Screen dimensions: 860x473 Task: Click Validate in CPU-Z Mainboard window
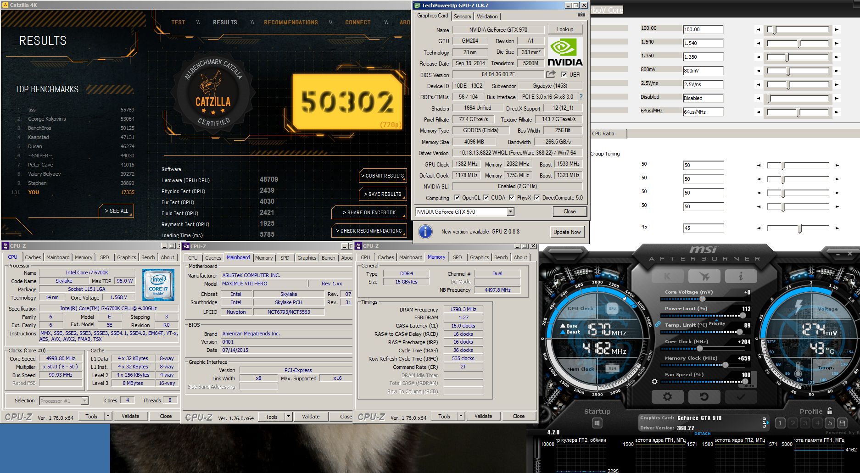pyautogui.click(x=311, y=417)
